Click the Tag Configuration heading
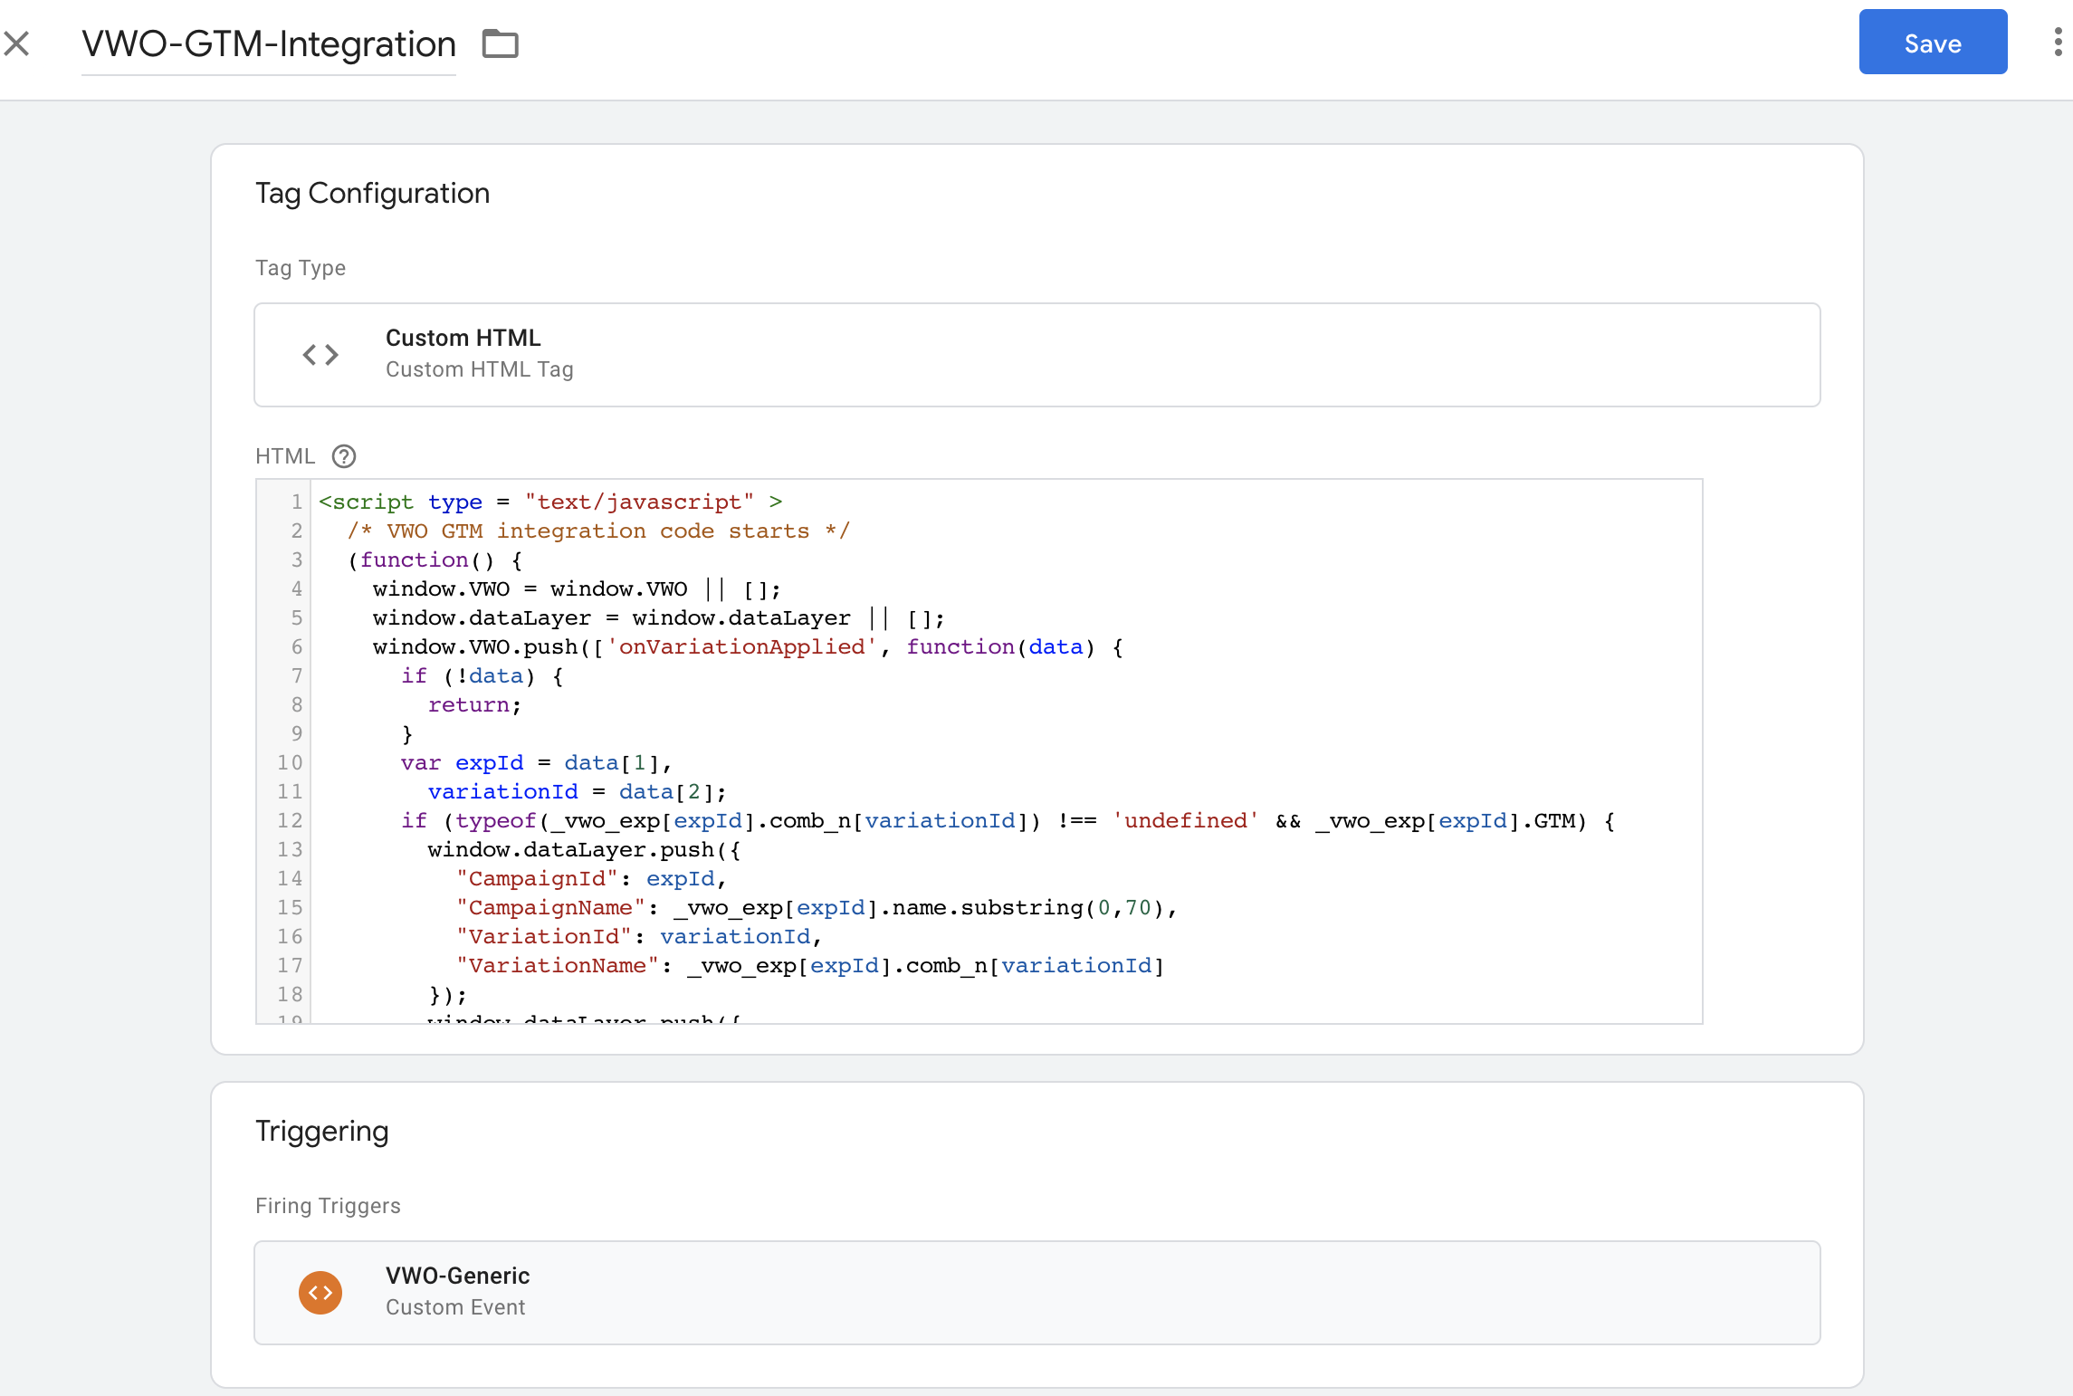Viewport: 2073px width, 1396px height. pyautogui.click(x=372, y=193)
